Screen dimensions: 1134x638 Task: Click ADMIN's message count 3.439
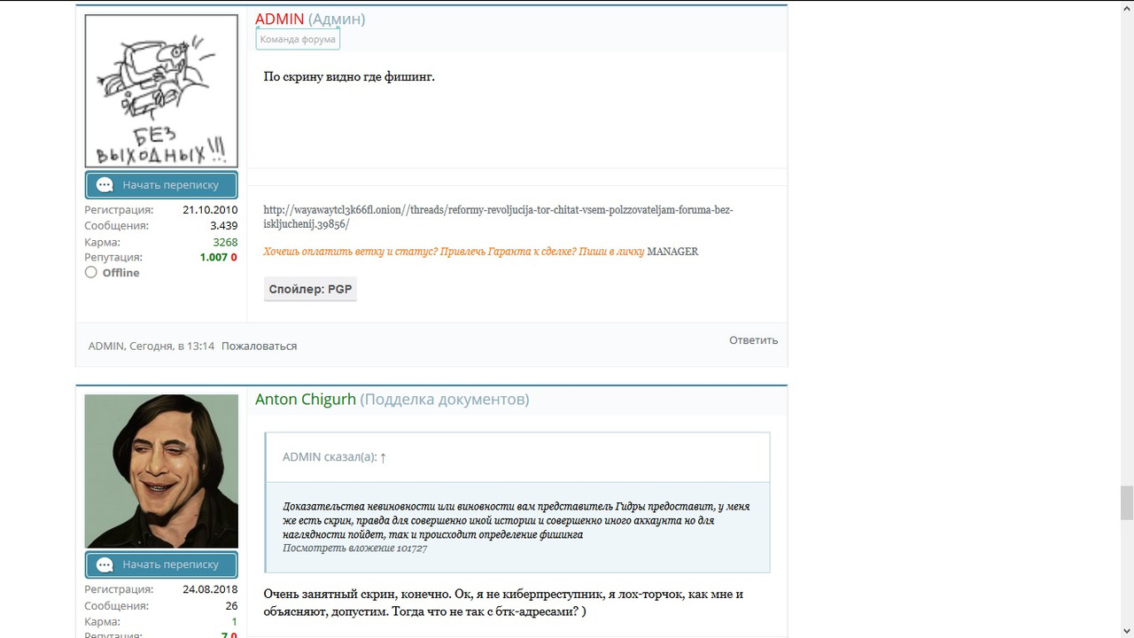[x=223, y=226]
